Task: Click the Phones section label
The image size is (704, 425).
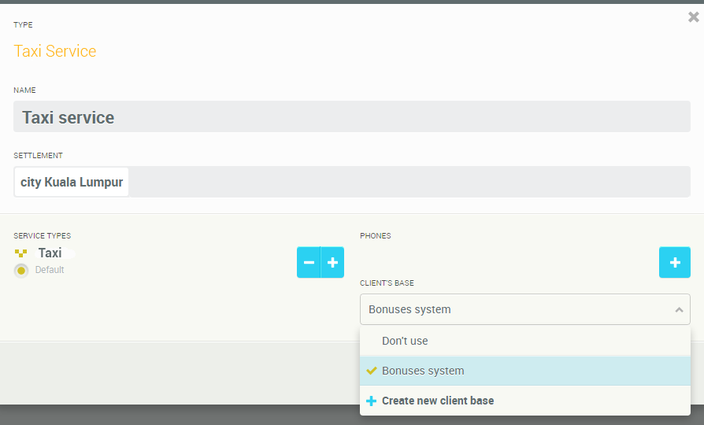Action: click(x=375, y=235)
